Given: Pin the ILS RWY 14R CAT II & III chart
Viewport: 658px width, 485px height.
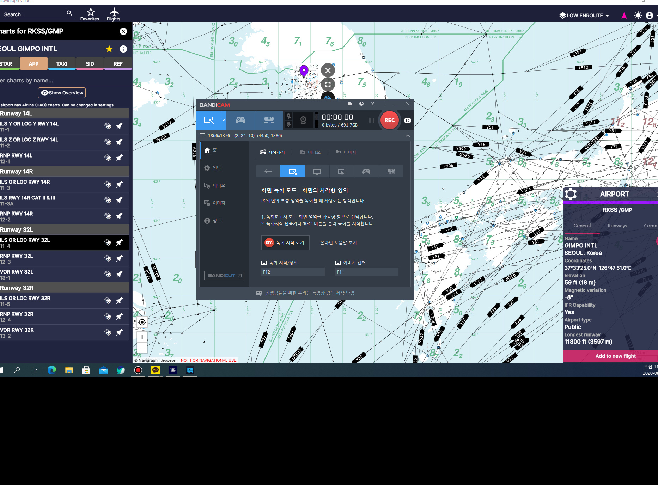Looking at the screenshot, I should (x=120, y=200).
